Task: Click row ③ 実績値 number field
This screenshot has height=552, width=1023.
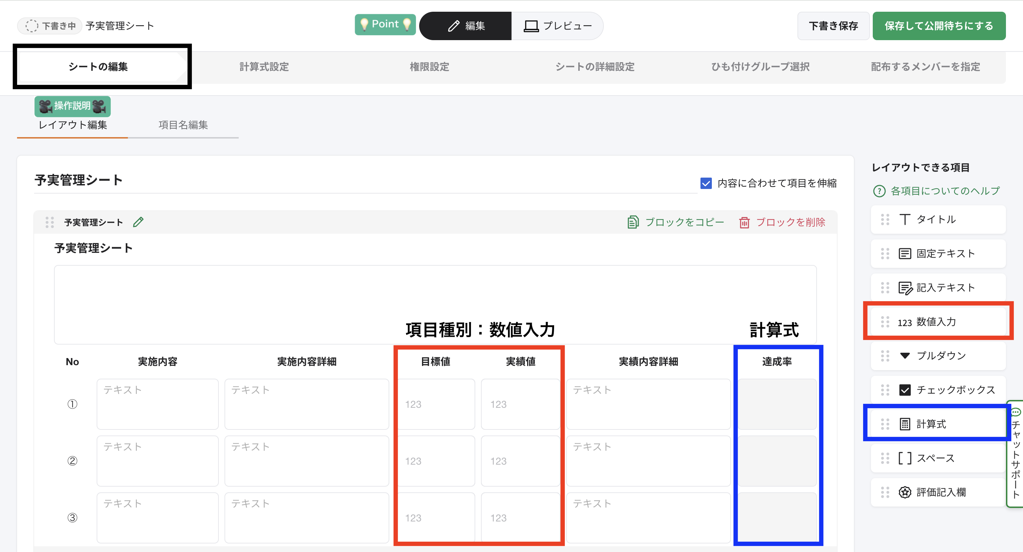Action: 521,518
